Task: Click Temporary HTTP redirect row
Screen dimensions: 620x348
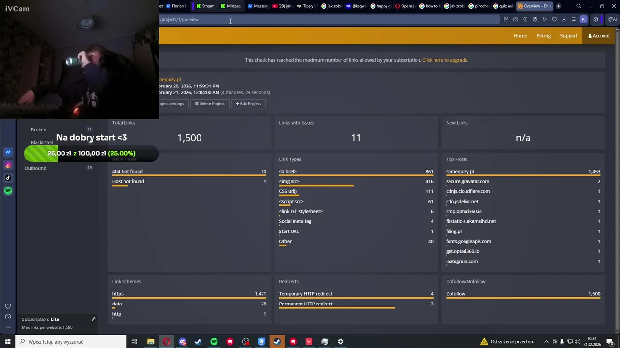Action: coord(356,294)
